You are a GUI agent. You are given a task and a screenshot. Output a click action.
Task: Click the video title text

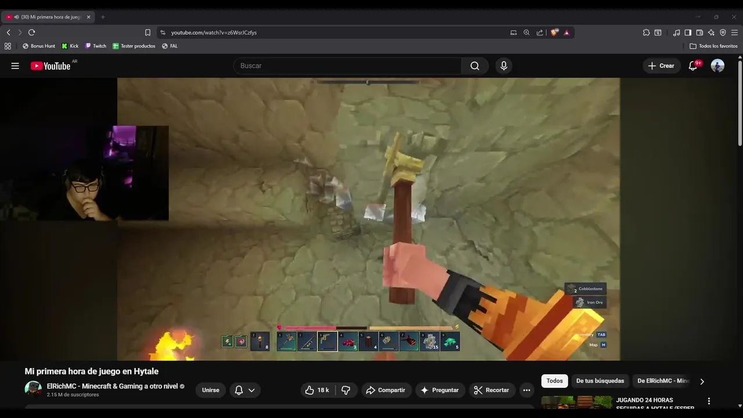coord(92,372)
